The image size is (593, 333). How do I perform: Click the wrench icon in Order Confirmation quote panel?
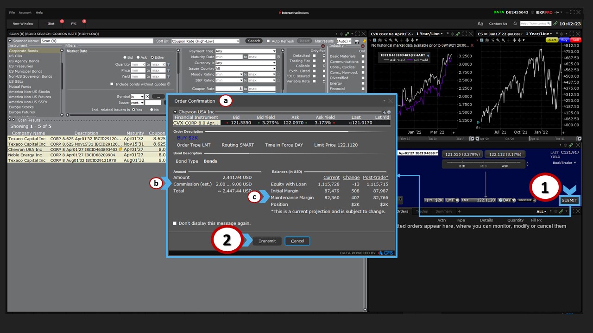click(384, 112)
